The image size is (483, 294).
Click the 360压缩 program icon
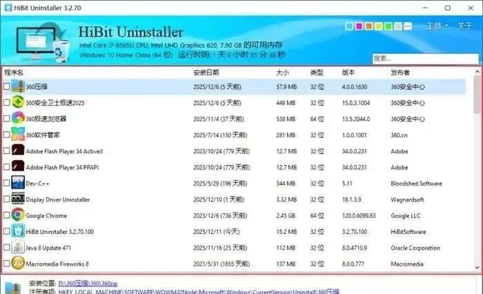pyautogui.click(x=18, y=86)
